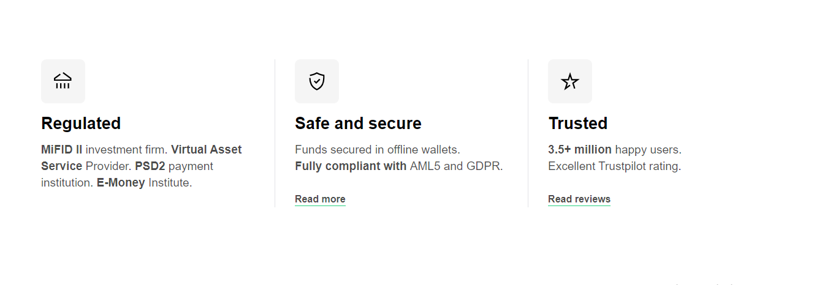Image resolution: width=822 pixels, height=285 pixels.
Task: Click the happy users text
Action: pyautogui.click(x=648, y=150)
